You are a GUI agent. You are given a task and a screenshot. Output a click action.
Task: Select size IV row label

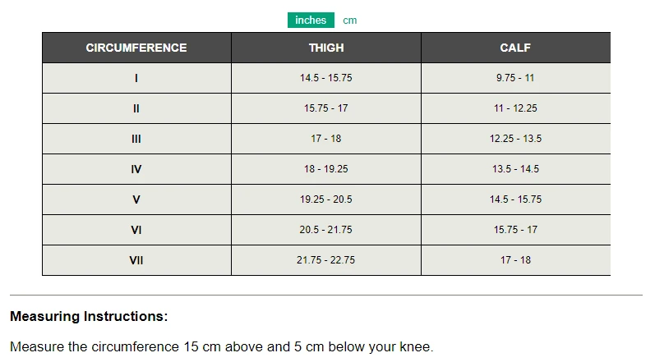coord(136,169)
